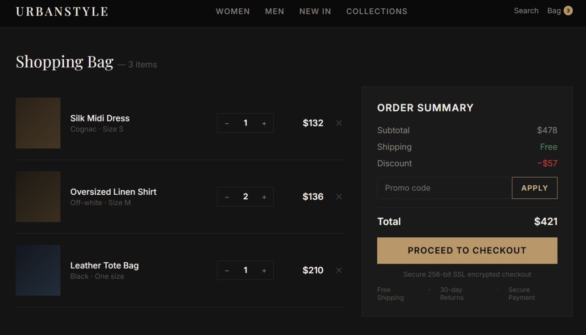Go to New In section
The height and width of the screenshot is (335, 586).
click(x=315, y=11)
